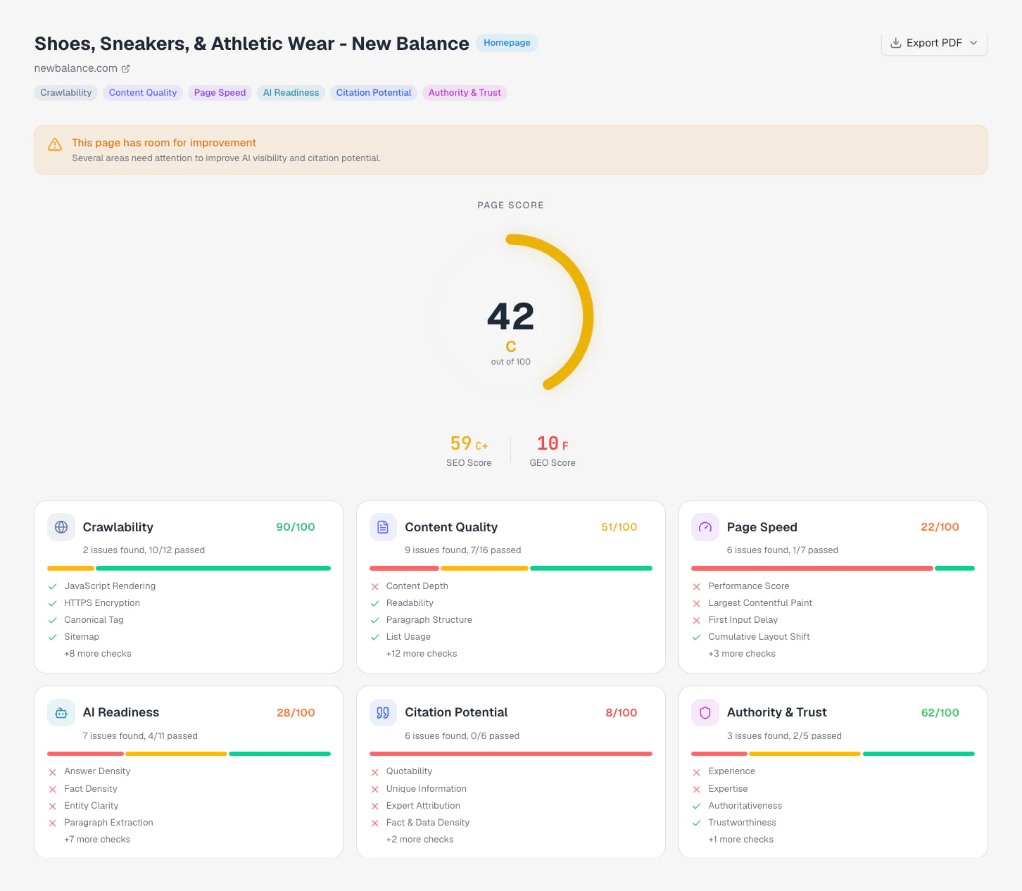This screenshot has height=891, width=1022.
Task: Click the checkmark beside Trustworthiness
Action: coord(696,823)
